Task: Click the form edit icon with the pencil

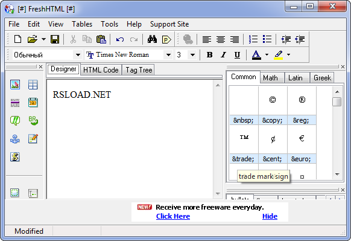Action: (x=33, y=139)
